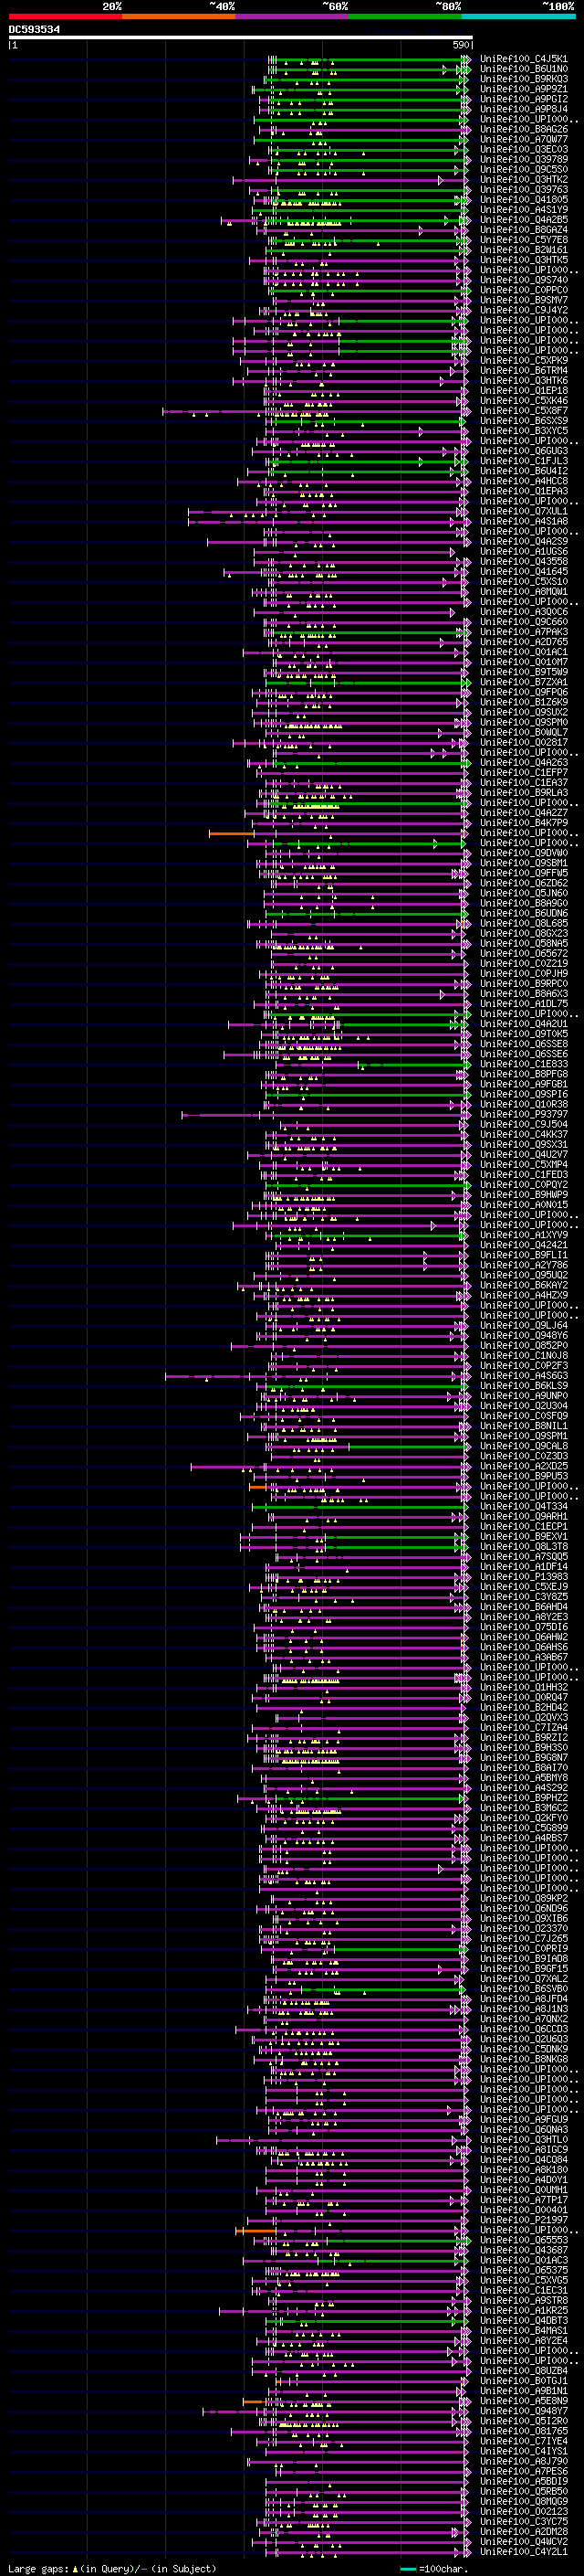584x2576 pixels.
Task: Click the UniRef100_A4S1Y9 label
Action: (x=523, y=210)
